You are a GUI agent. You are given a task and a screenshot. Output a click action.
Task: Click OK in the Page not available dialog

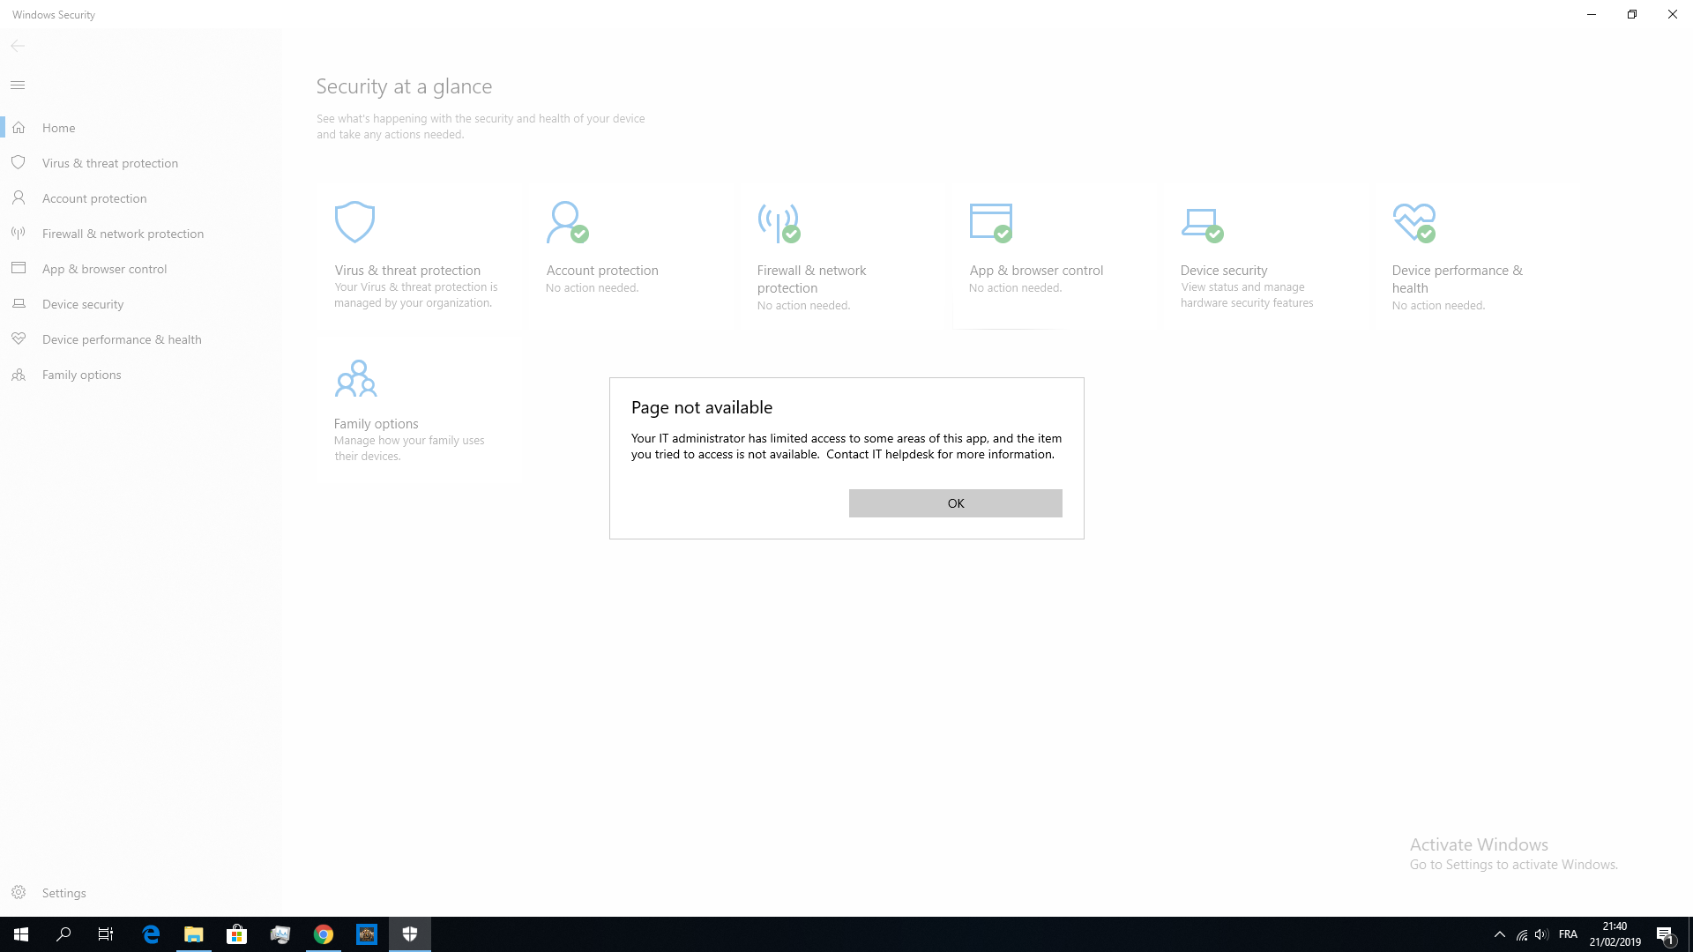pyautogui.click(x=955, y=503)
